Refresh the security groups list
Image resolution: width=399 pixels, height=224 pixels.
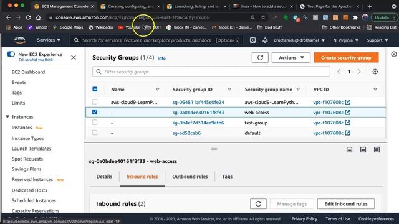point(260,58)
